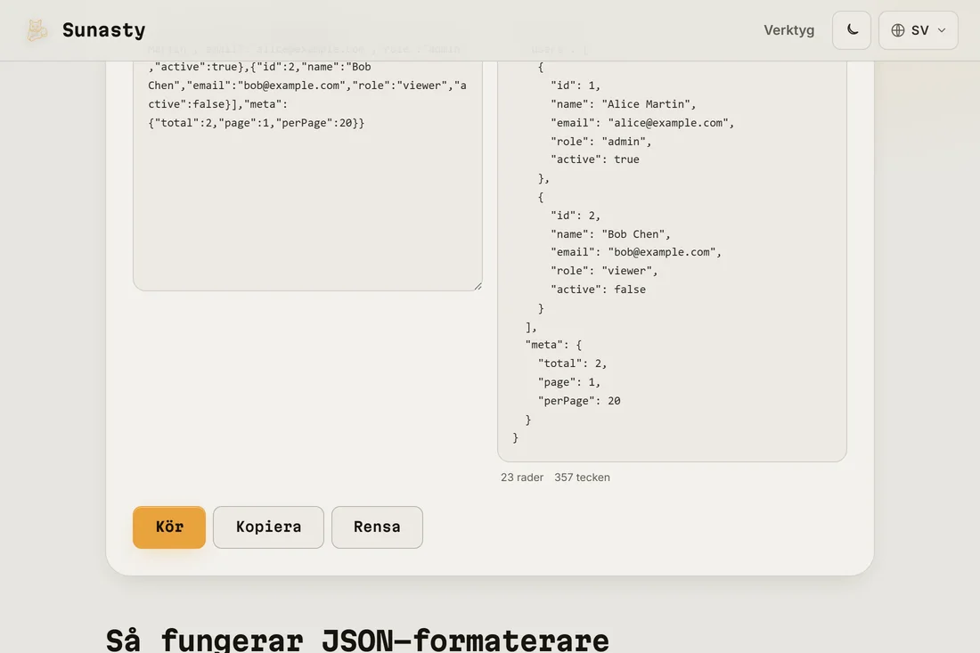Copy the output with the Kopiera button
Screen dimensions: 980x653
point(268,526)
